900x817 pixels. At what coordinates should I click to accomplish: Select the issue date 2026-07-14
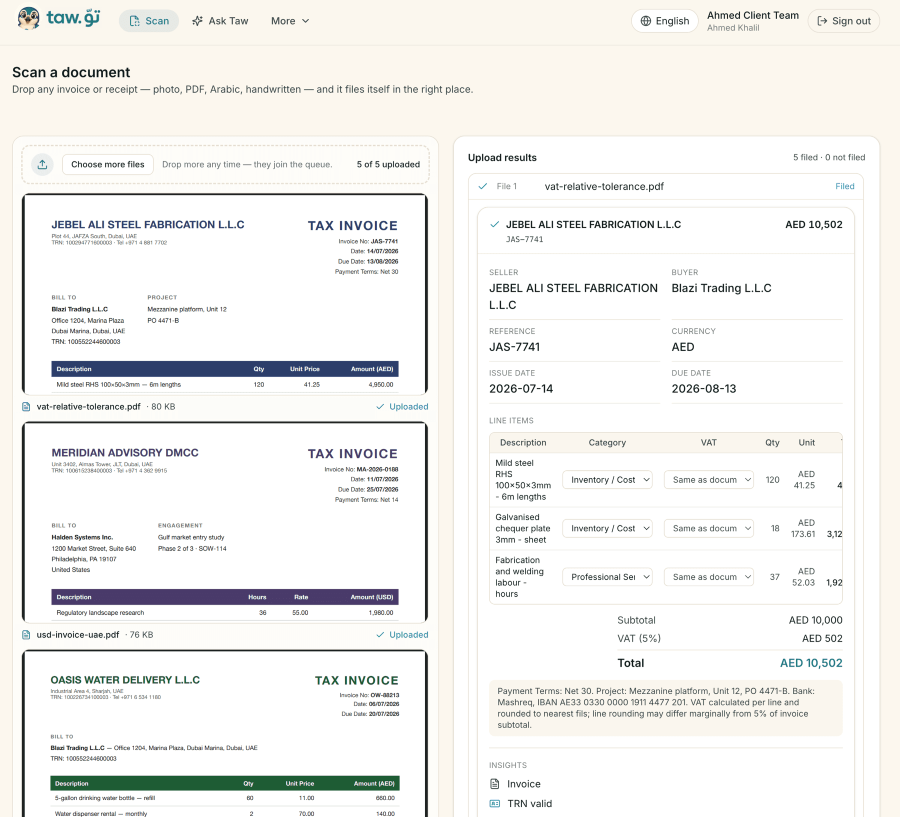pos(521,389)
